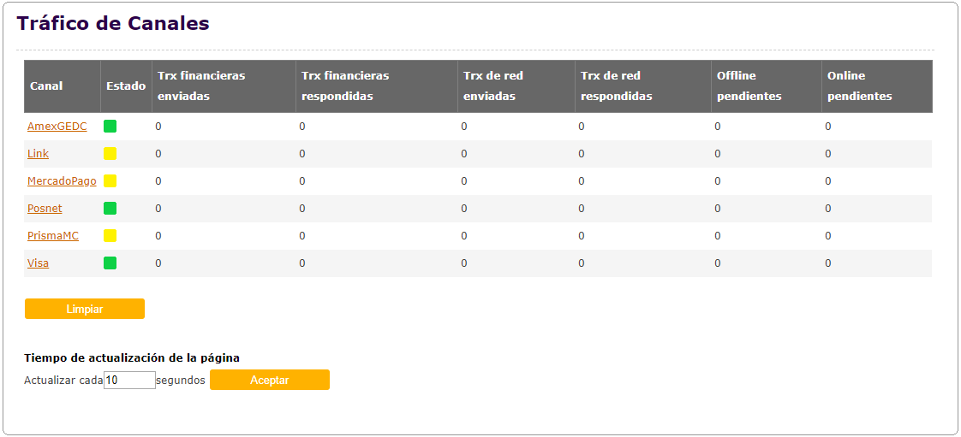This screenshot has width=961, height=437.
Task: Click the green status indicator for AmexGEDC
Action: 110,127
